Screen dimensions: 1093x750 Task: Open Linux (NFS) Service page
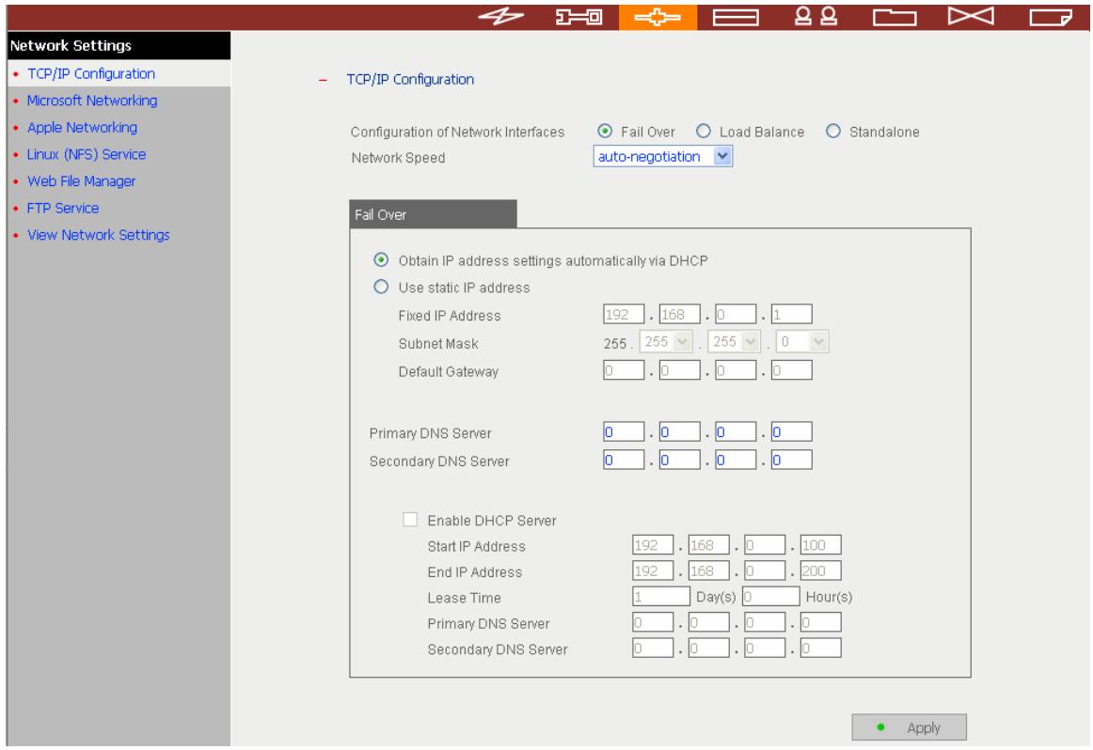click(x=87, y=154)
